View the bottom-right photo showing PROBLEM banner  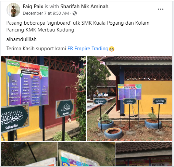pyautogui.click(x=144, y=154)
